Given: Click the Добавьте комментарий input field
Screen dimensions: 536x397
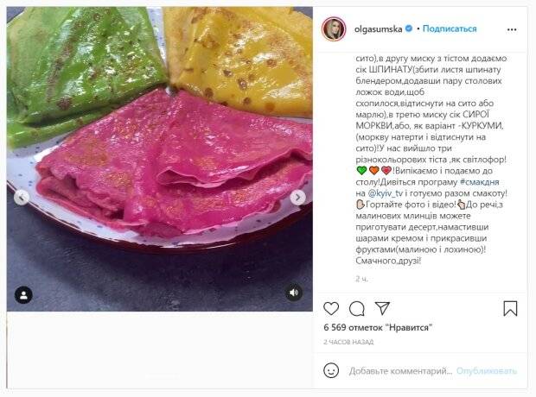Looking at the screenshot, I should click(400, 371).
